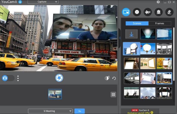Open the three-dot capture options menu
The height and width of the screenshot is (114, 177).
coord(18,78)
